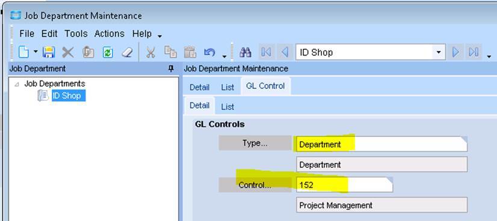This screenshot has height=221, width=497.
Task: Save the record with the floppy disk icon
Action: (x=49, y=52)
